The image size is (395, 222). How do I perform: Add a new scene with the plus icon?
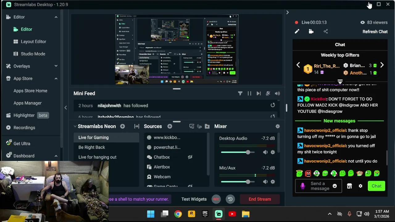[x=123, y=126]
